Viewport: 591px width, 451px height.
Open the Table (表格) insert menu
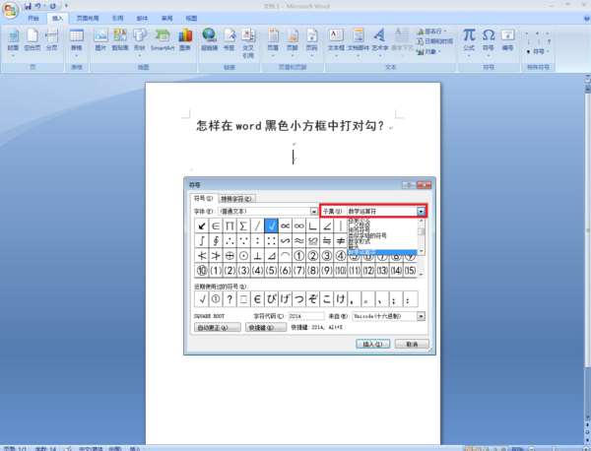point(77,42)
